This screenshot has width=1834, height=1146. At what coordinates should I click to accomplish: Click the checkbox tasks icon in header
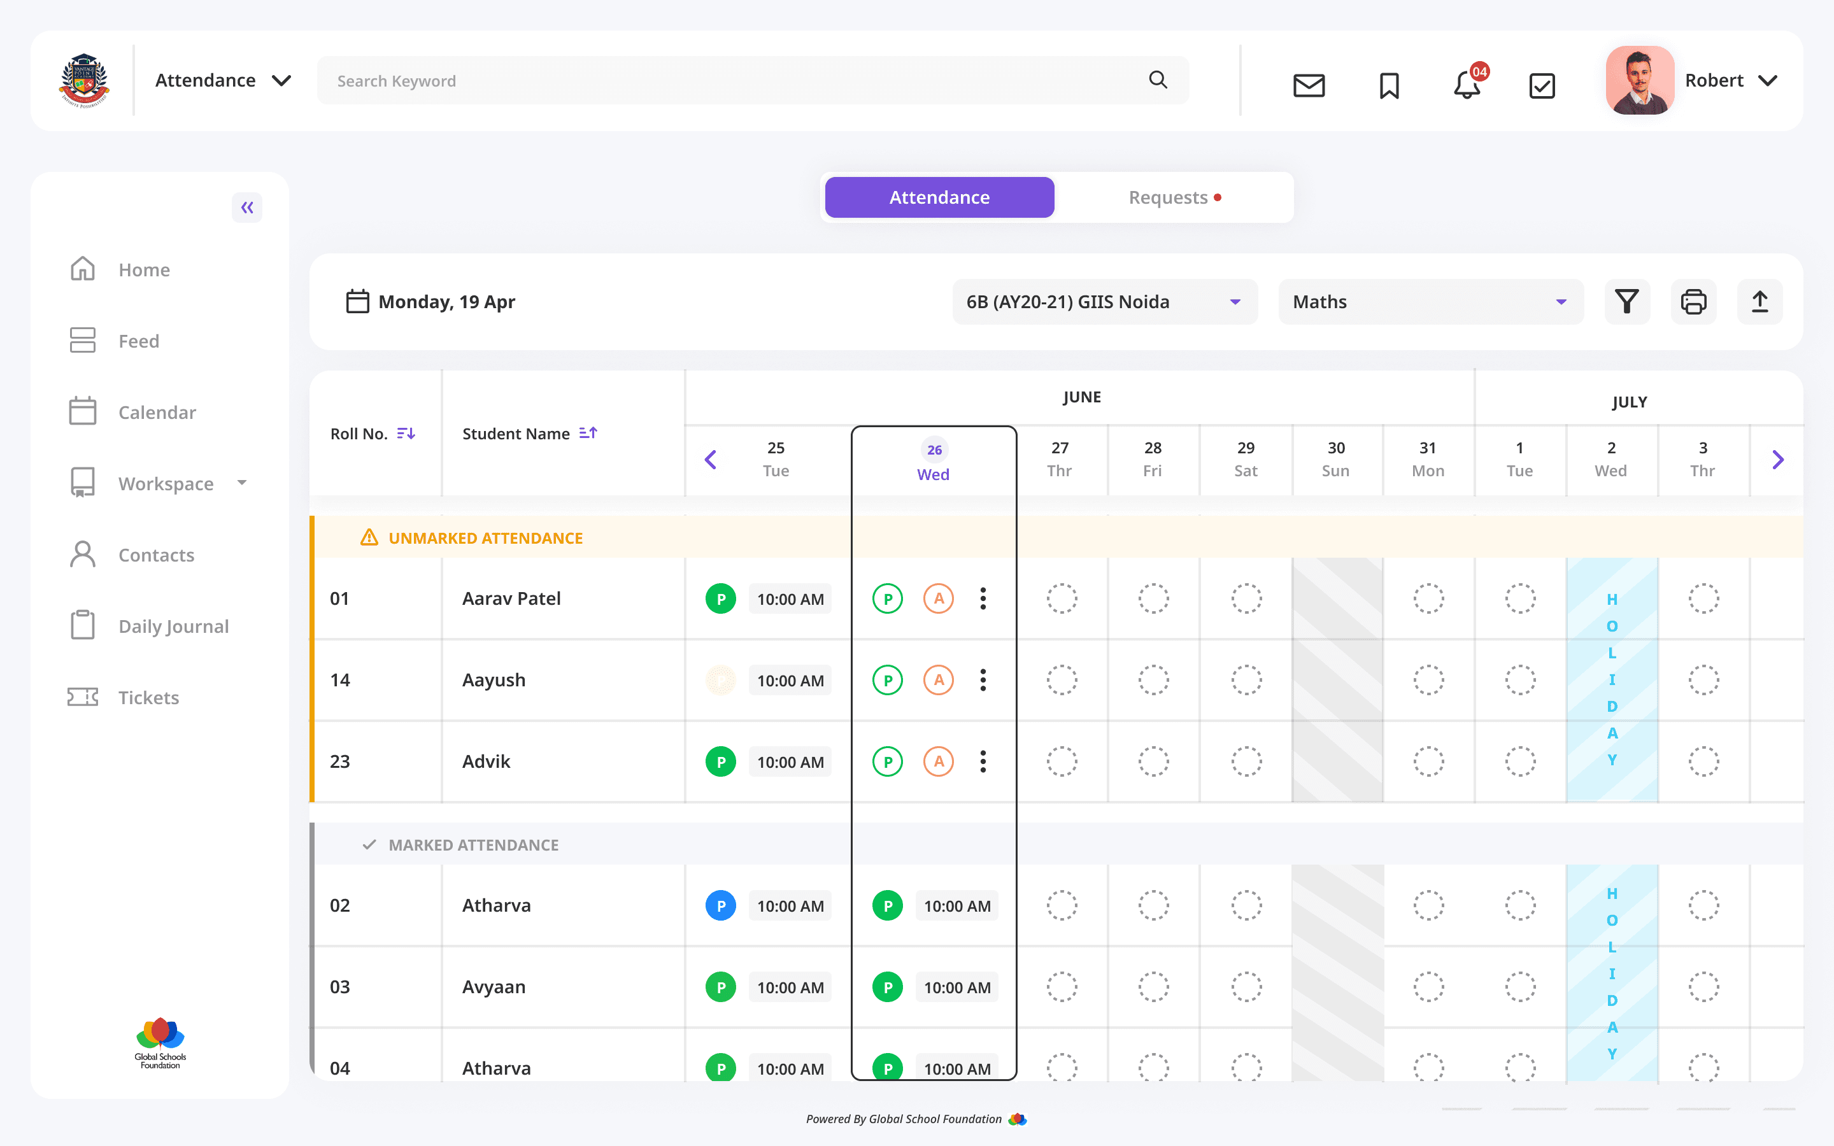point(1542,85)
